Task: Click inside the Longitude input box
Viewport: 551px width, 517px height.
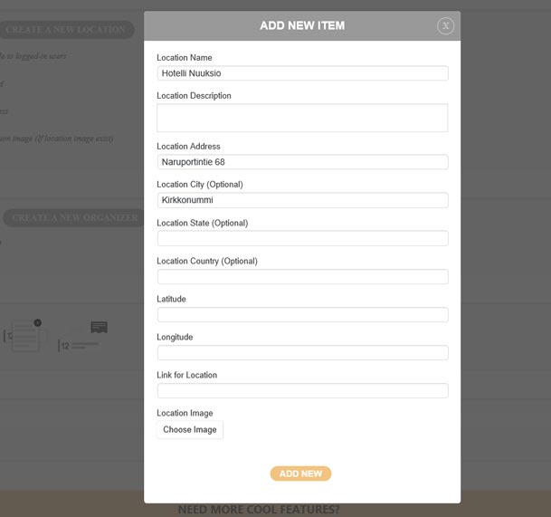Action: [302, 352]
